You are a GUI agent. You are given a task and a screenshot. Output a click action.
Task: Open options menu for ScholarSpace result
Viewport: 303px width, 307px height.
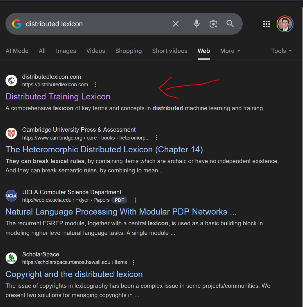click(134, 262)
